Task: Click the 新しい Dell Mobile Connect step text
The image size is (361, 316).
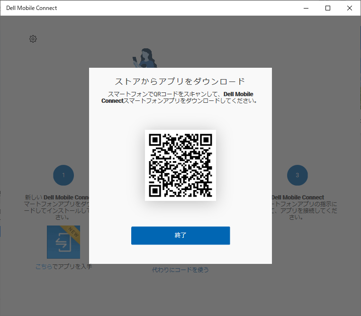Action: click(57, 207)
